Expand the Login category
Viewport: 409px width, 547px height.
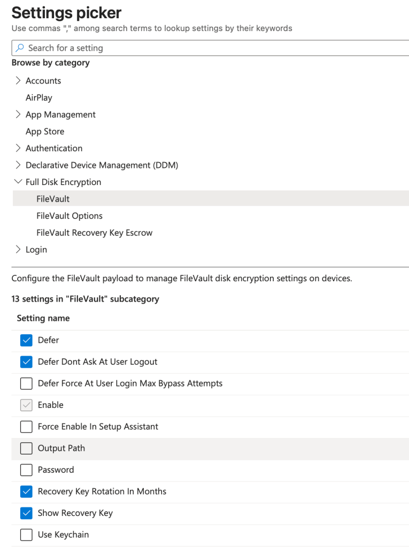tap(18, 250)
